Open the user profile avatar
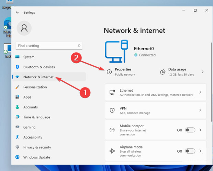This screenshot has width=213, height=171. 24,28
